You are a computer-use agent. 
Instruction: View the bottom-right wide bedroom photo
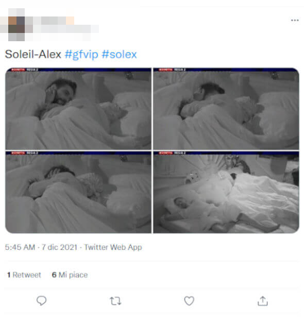point(226,192)
